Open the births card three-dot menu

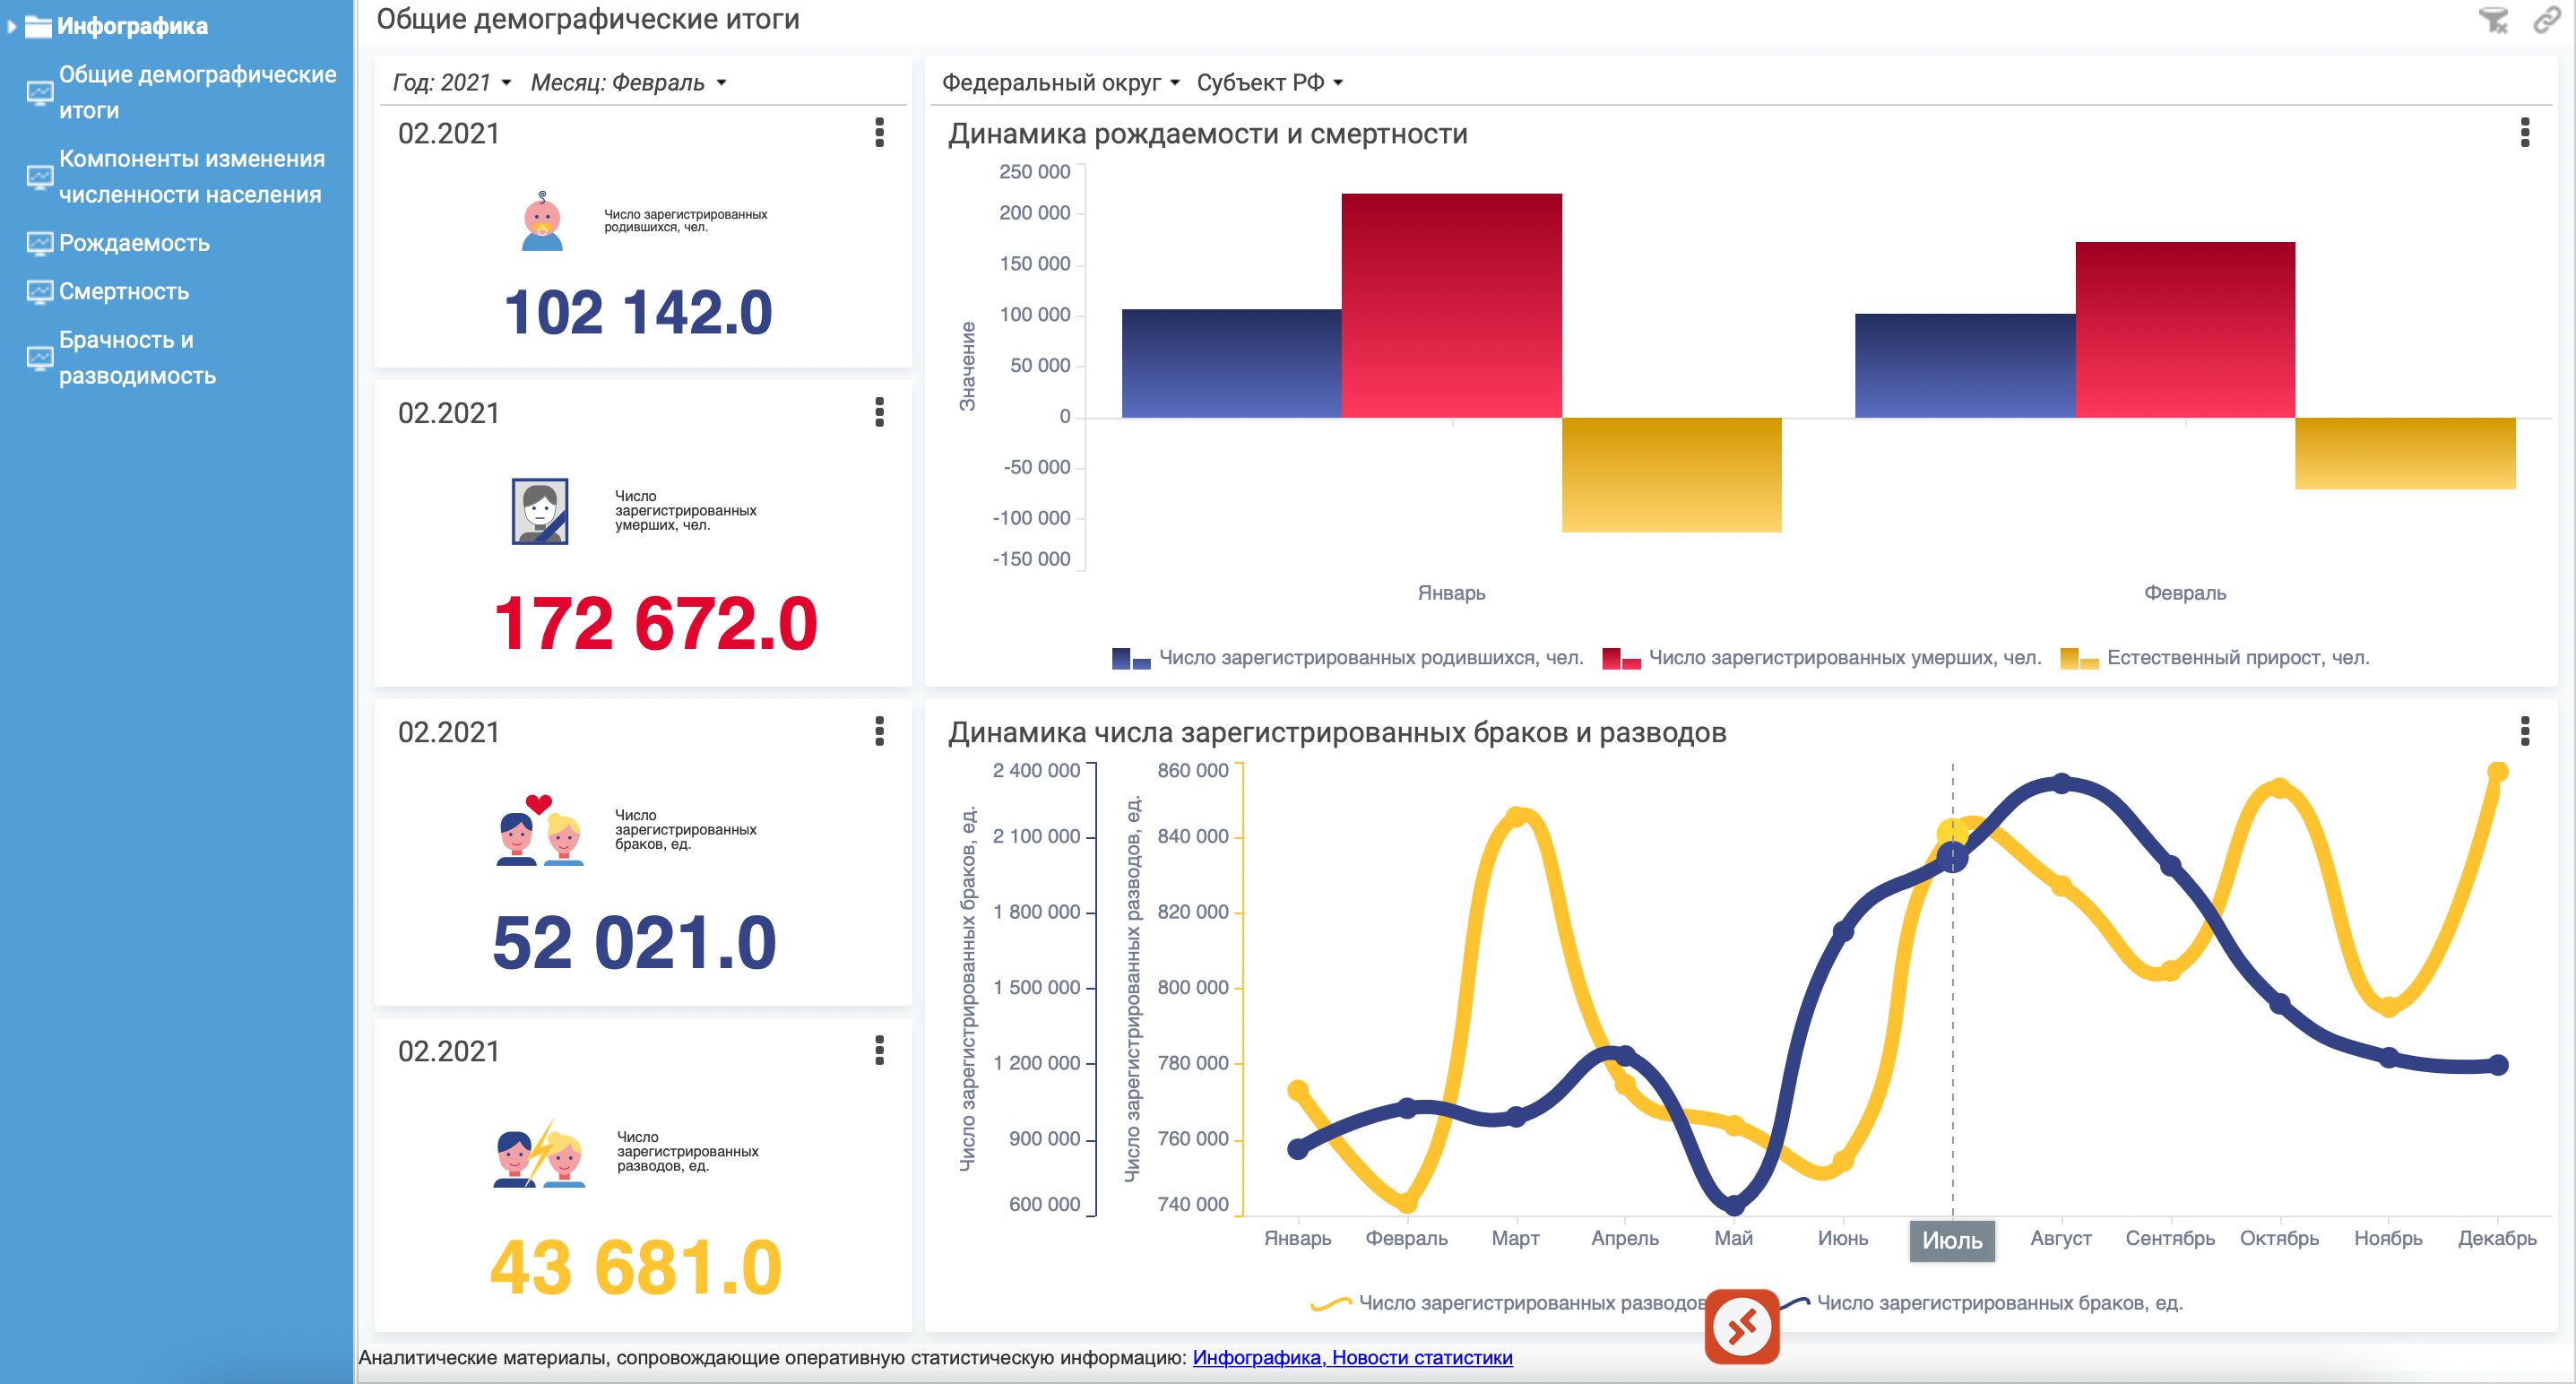click(x=879, y=133)
